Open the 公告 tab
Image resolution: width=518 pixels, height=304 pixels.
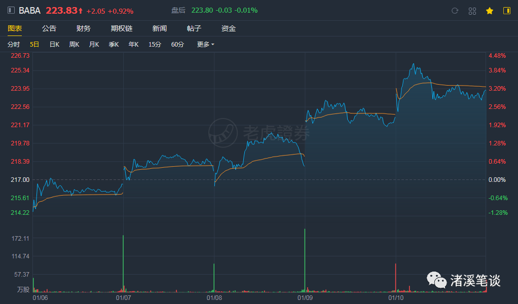click(49, 28)
